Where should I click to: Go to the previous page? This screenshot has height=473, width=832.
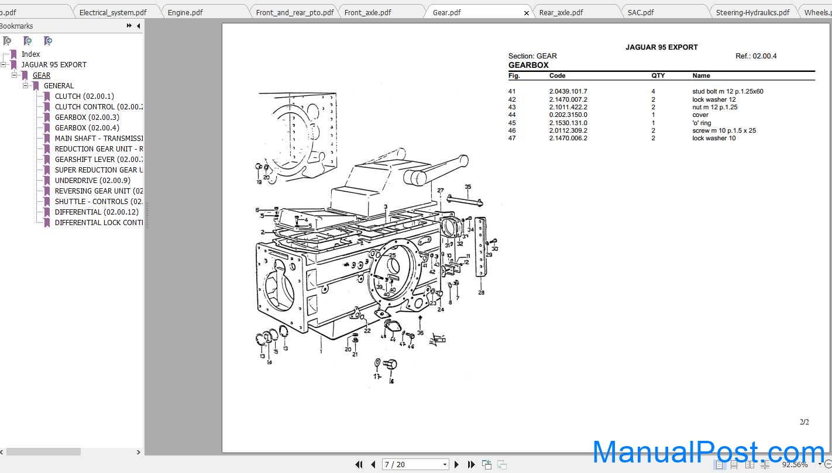(373, 464)
